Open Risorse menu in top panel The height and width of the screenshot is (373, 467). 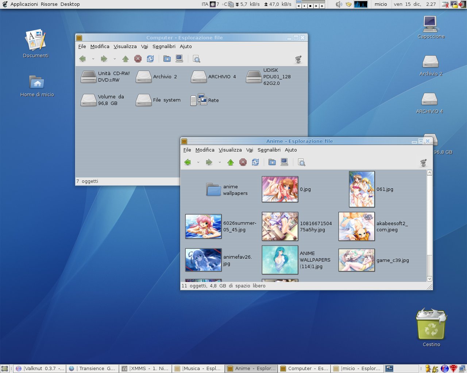pyautogui.click(x=49, y=4)
